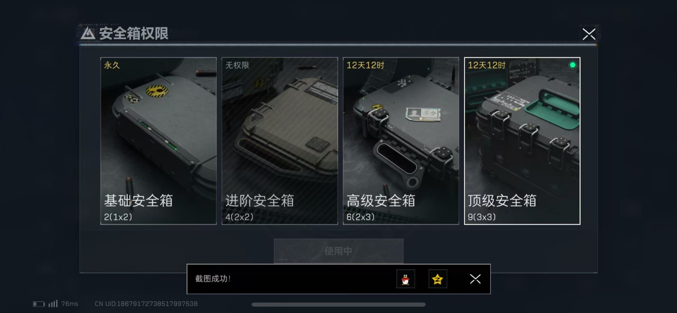Click the CN UID text
Viewport: 677px width, 313px height.
coord(146,304)
